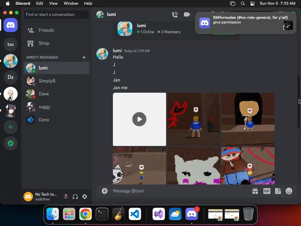Start video call with lumi
Viewport: 301px width, 226px height.
(187, 14)
